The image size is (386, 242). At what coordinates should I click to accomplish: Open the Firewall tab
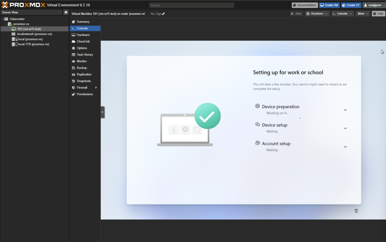coord(85,87)
